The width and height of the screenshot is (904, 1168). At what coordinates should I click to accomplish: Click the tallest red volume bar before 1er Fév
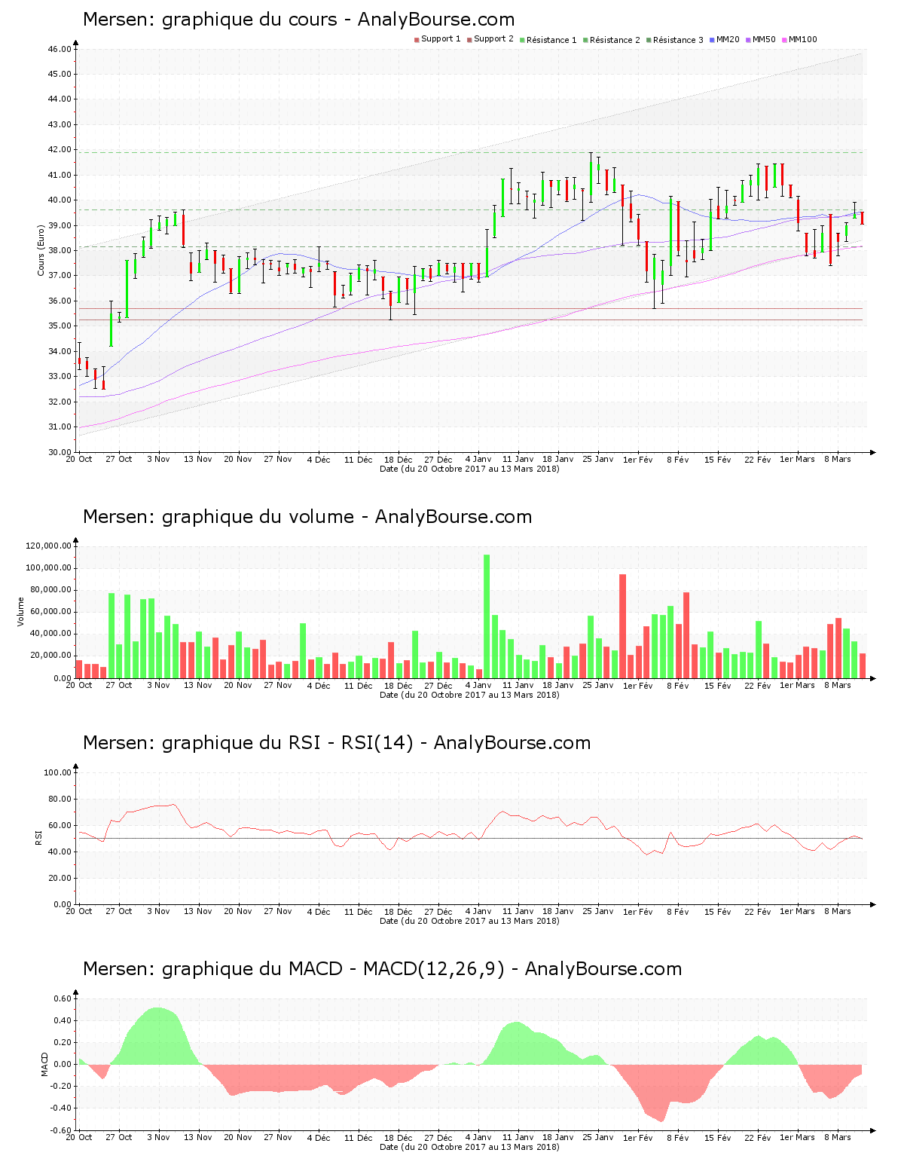(623, 626)
